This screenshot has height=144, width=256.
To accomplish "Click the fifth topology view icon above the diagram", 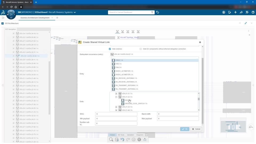I will (138, 31).
